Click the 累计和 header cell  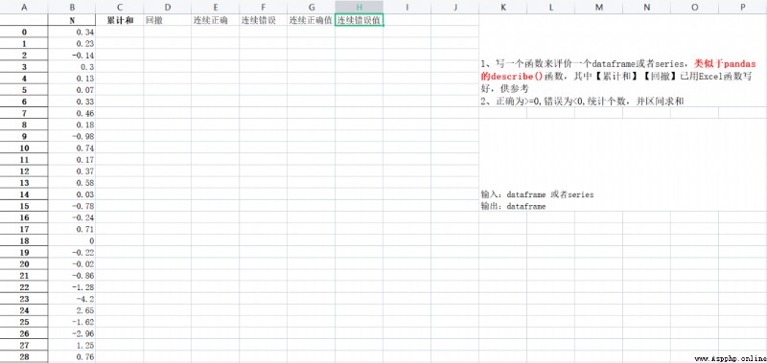[120, 20]
